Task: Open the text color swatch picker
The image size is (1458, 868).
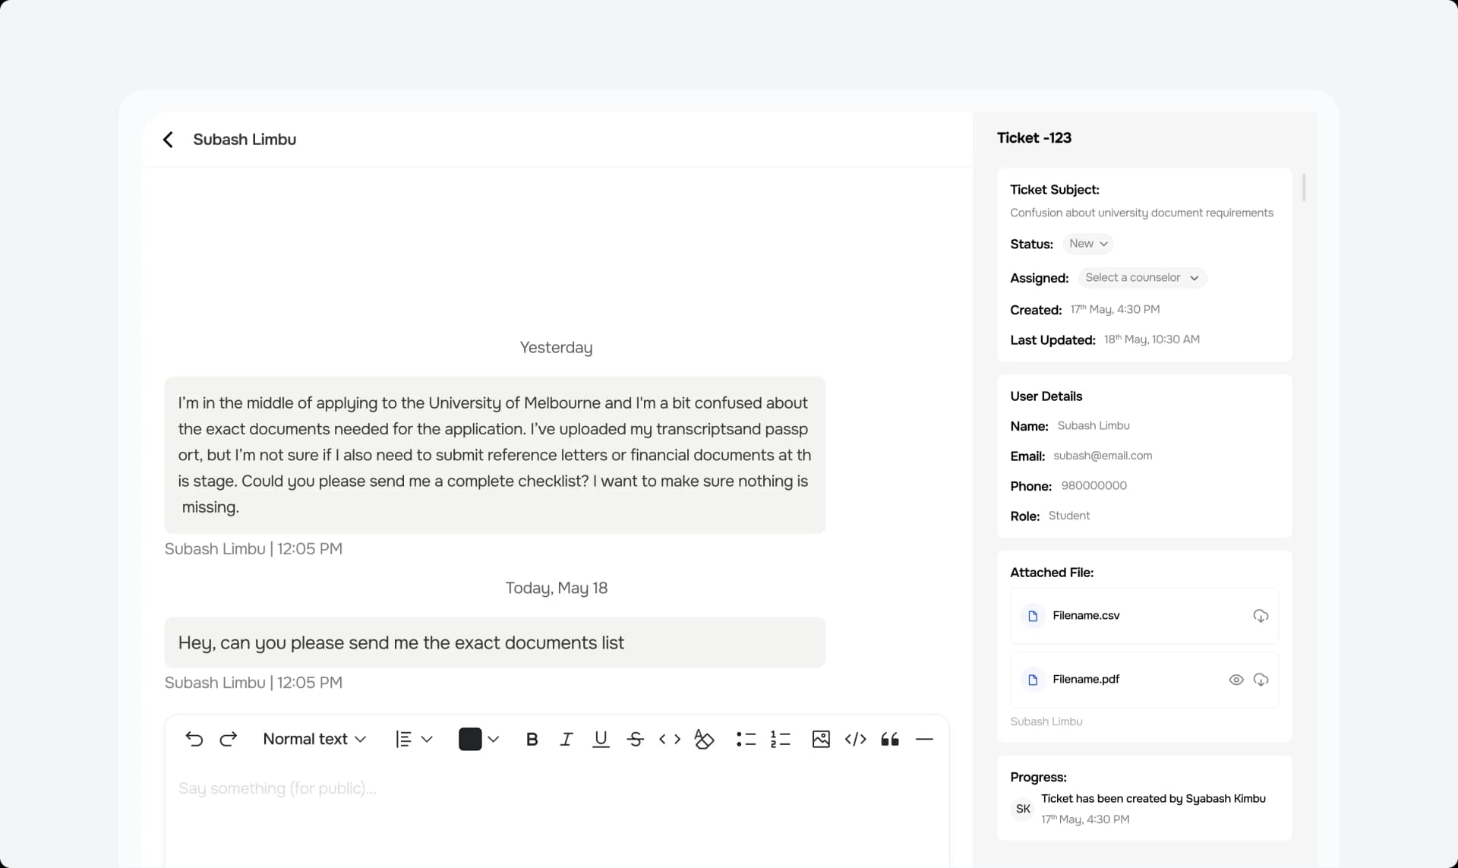Action: pos(478,738)
